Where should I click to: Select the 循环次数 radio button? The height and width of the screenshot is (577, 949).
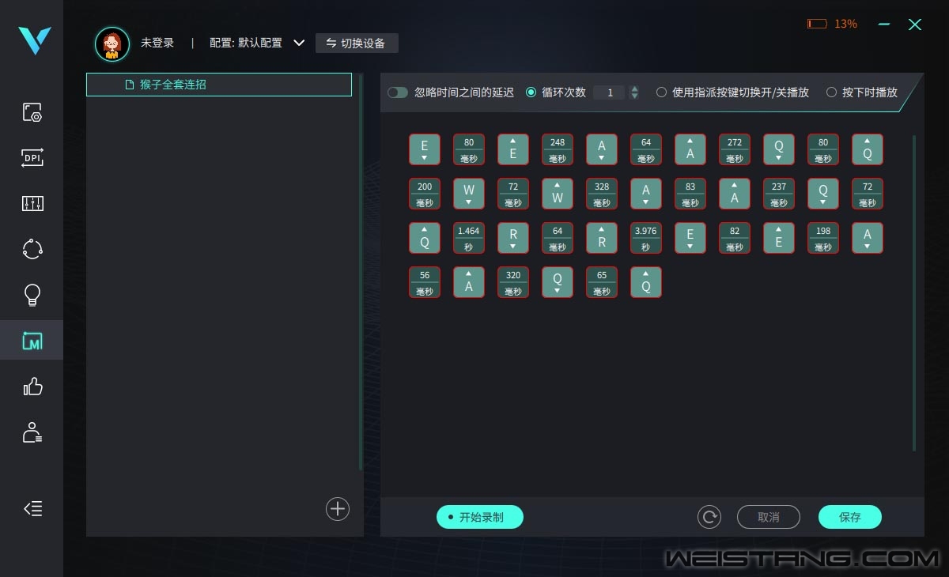531,92
